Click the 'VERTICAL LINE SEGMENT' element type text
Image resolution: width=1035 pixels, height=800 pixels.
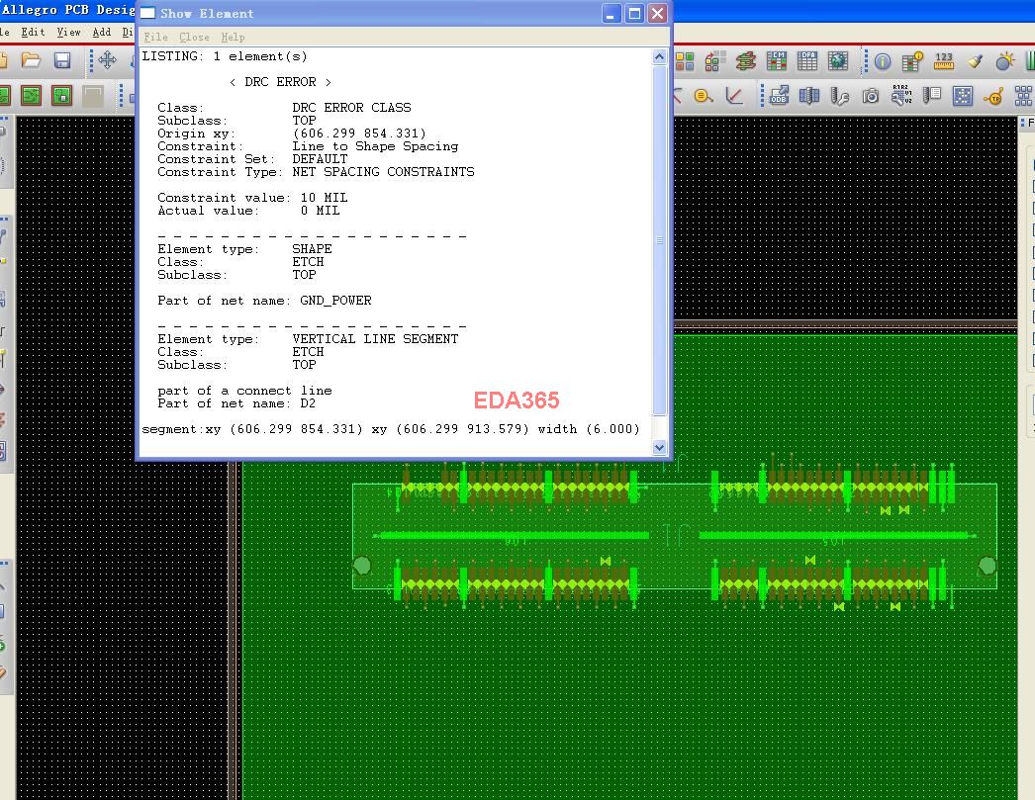pyautogui.click(x=375, y=338)
